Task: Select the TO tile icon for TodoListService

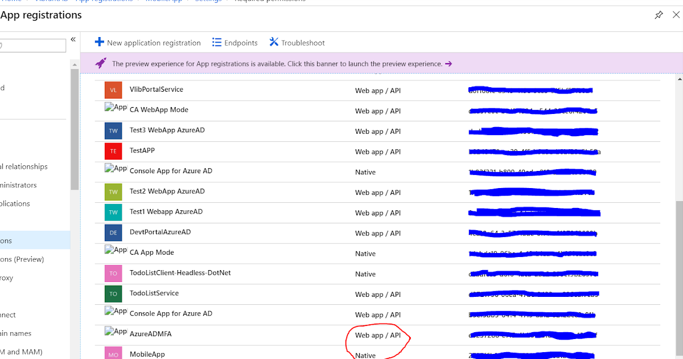Action: click(x=113, y=294)
